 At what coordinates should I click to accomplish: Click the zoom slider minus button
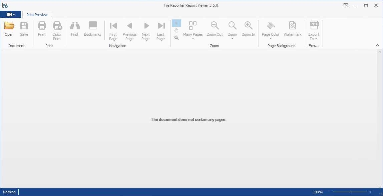point(330,192)
